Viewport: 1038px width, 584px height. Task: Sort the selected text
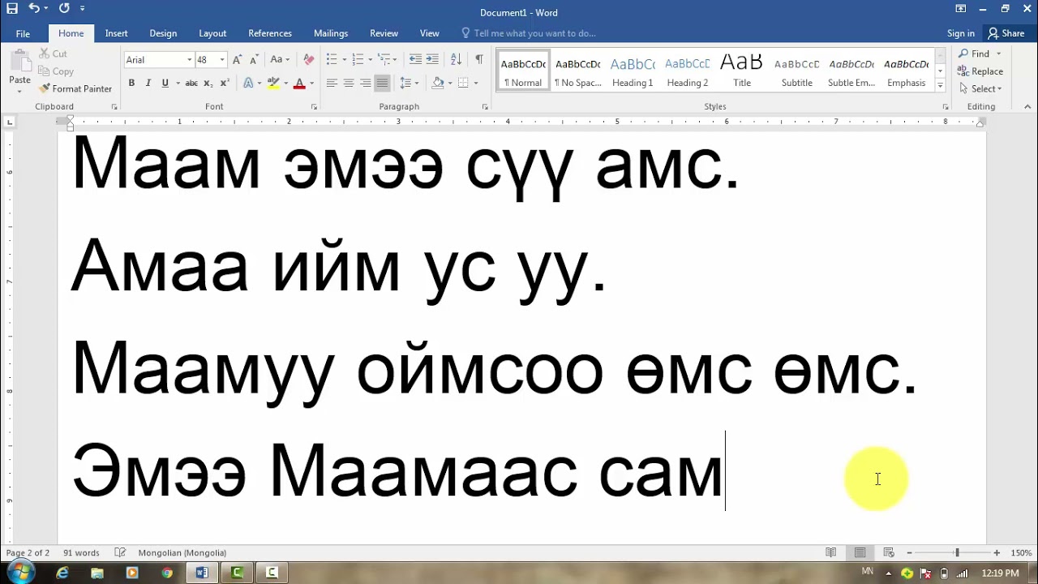click(456, 59)
